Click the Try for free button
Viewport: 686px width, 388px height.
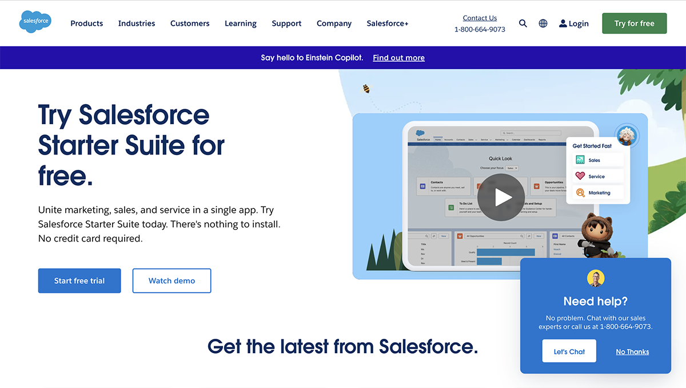click(634, 23)
